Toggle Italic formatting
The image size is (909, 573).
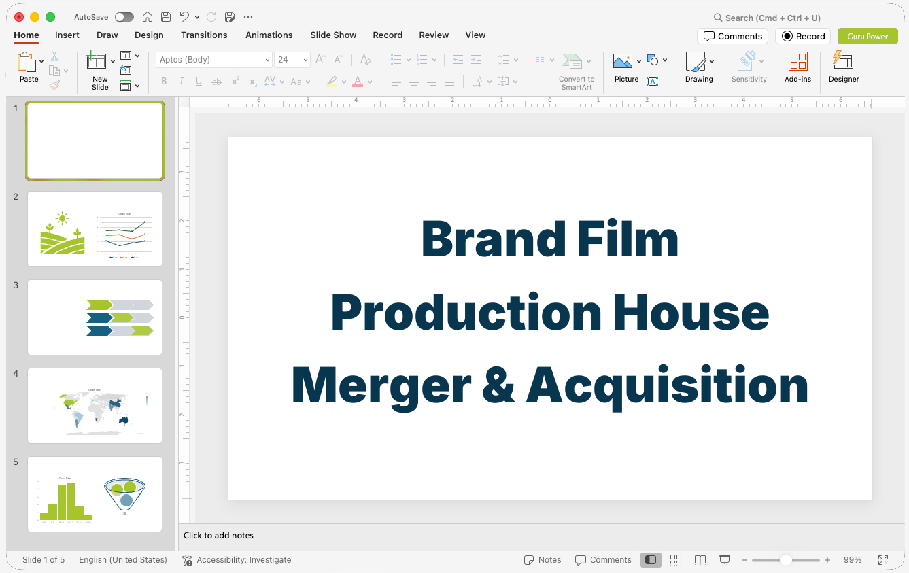[x=182, y=82]
